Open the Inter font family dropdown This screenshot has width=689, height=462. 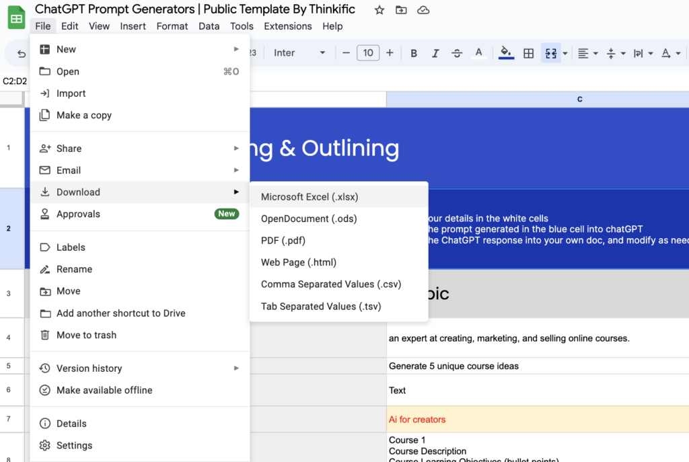[299, 53]
